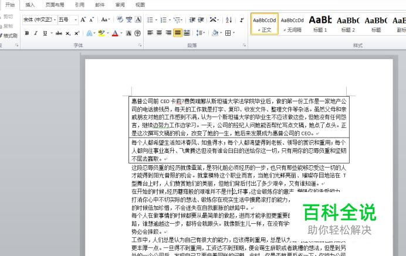Open the 审阅 tab
The height and width of the screenshot is (256, 406).
click(x=120, y=5)
